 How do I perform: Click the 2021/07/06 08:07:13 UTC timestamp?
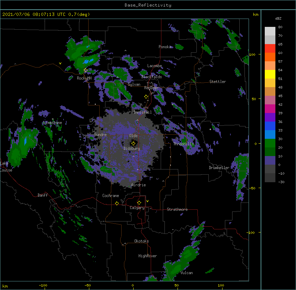click(x=34, y=14)
